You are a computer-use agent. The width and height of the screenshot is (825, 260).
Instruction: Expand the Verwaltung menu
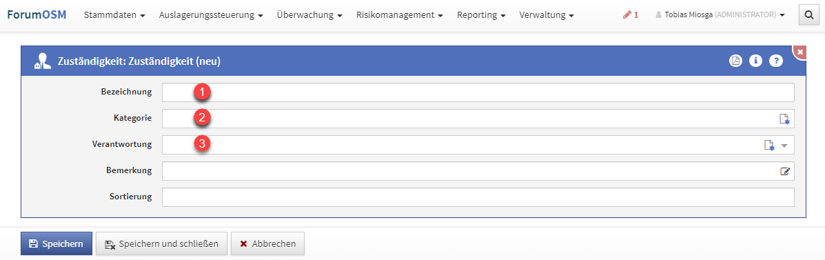(547, 14)
